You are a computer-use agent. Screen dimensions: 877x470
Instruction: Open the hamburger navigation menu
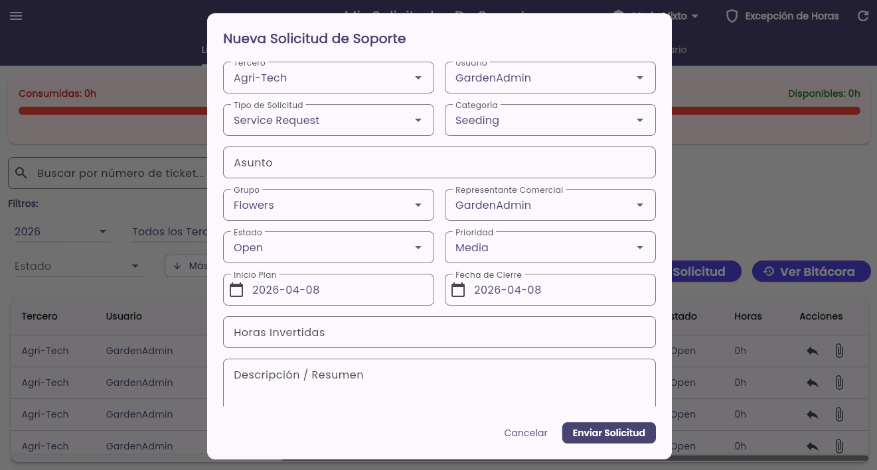[x=16, y=16]
